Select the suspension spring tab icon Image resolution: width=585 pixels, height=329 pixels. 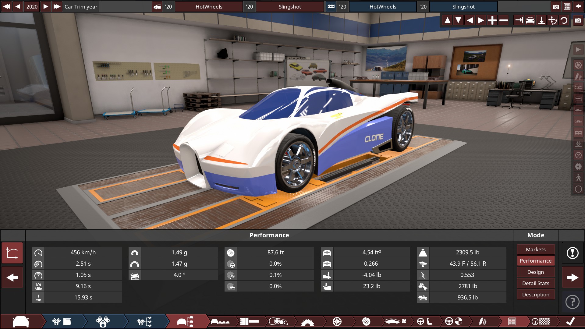click(483, 321)
